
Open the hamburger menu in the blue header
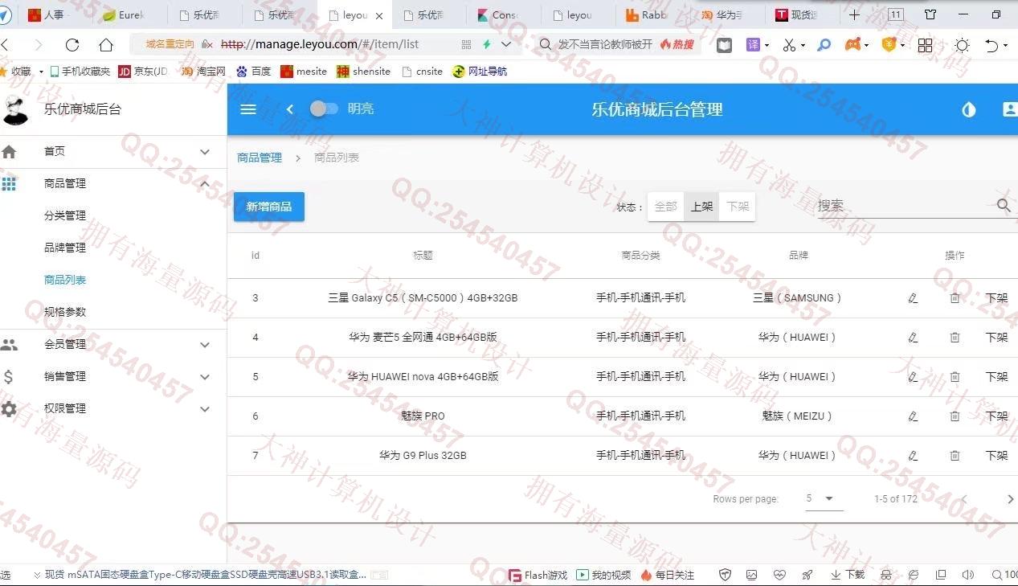(248, 109)
